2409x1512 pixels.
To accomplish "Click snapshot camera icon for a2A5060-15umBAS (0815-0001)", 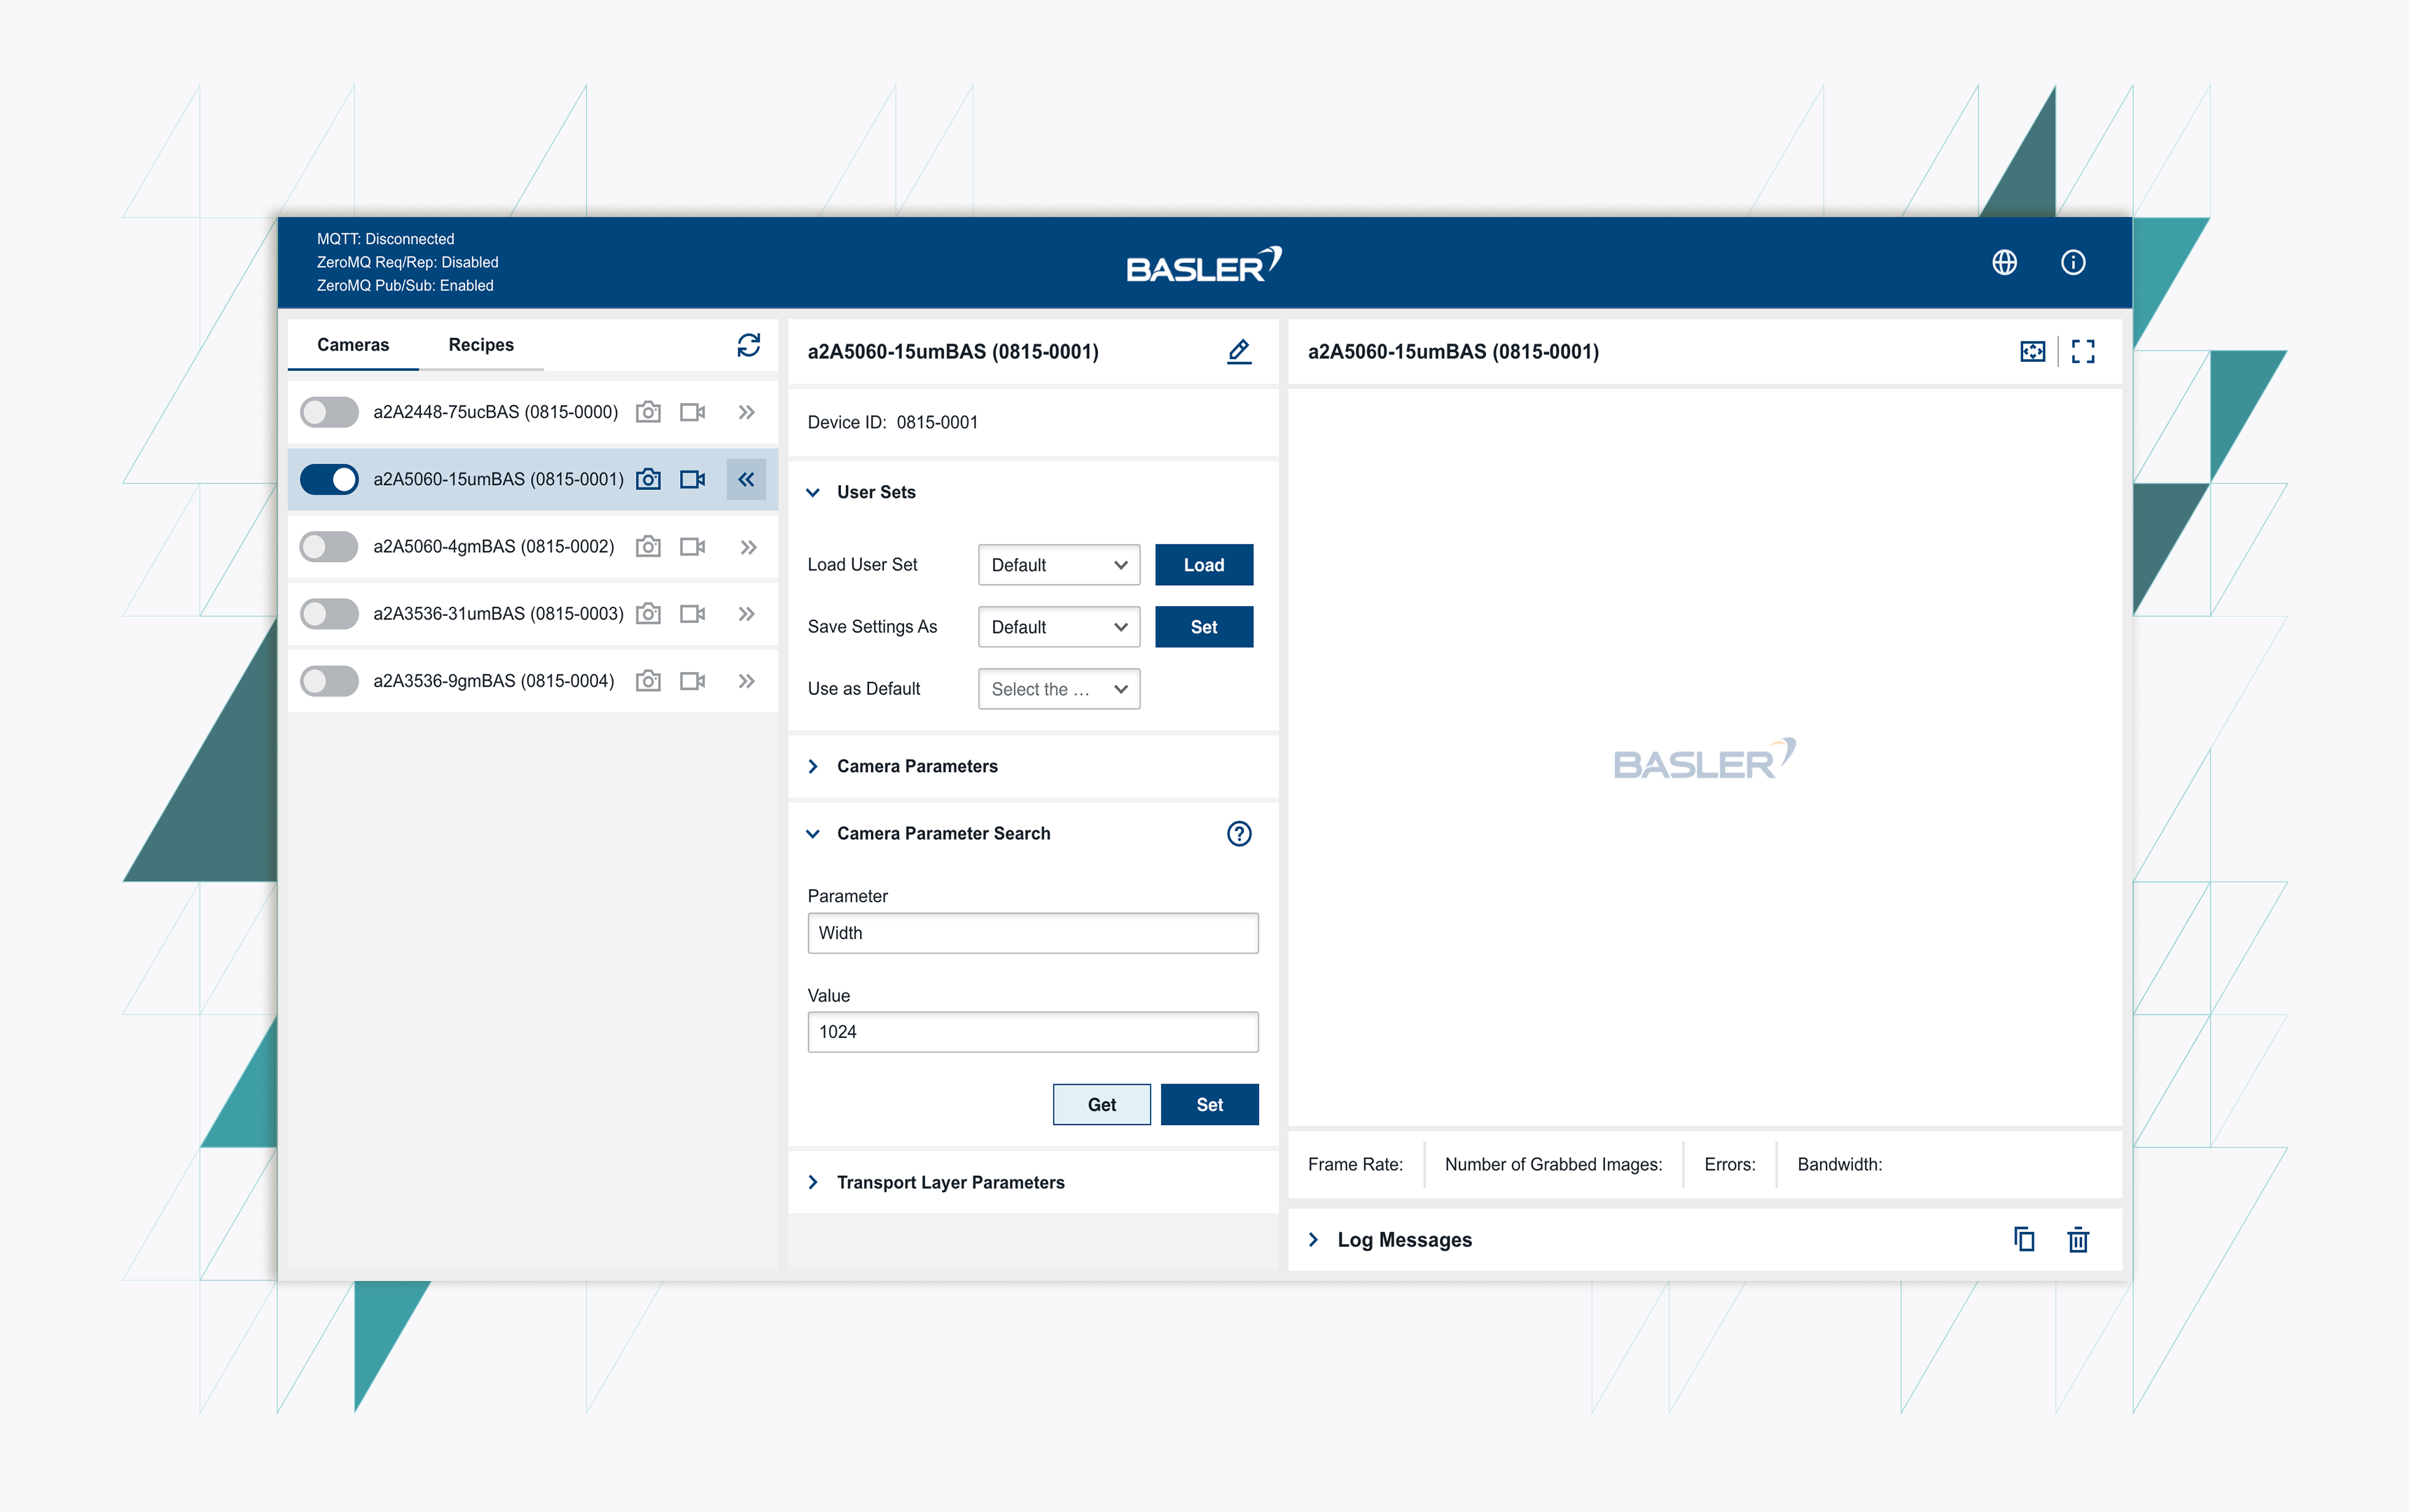I will tap(648, 479).
